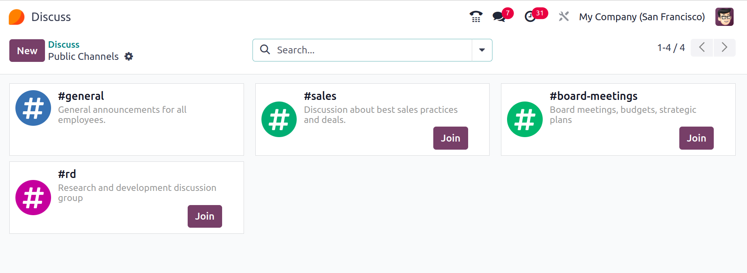Click the #general channel hash avatar
This screenshot has width=747, height=273.
(33, 108)
